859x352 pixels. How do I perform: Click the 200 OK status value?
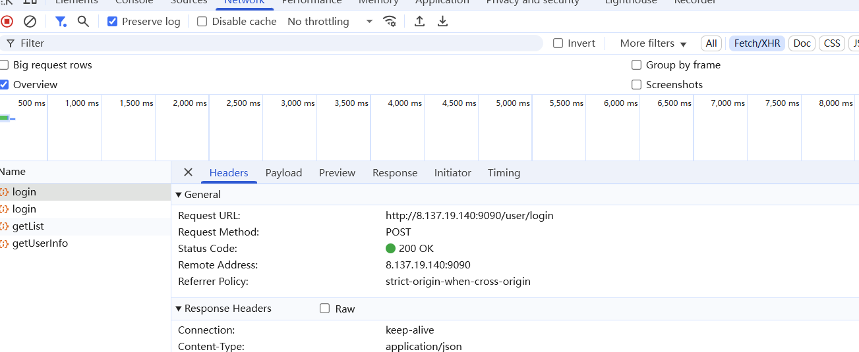click(416, 248)
